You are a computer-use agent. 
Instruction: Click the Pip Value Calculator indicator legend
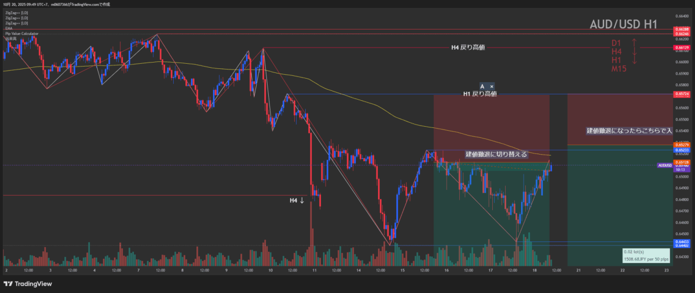[22, 34]
